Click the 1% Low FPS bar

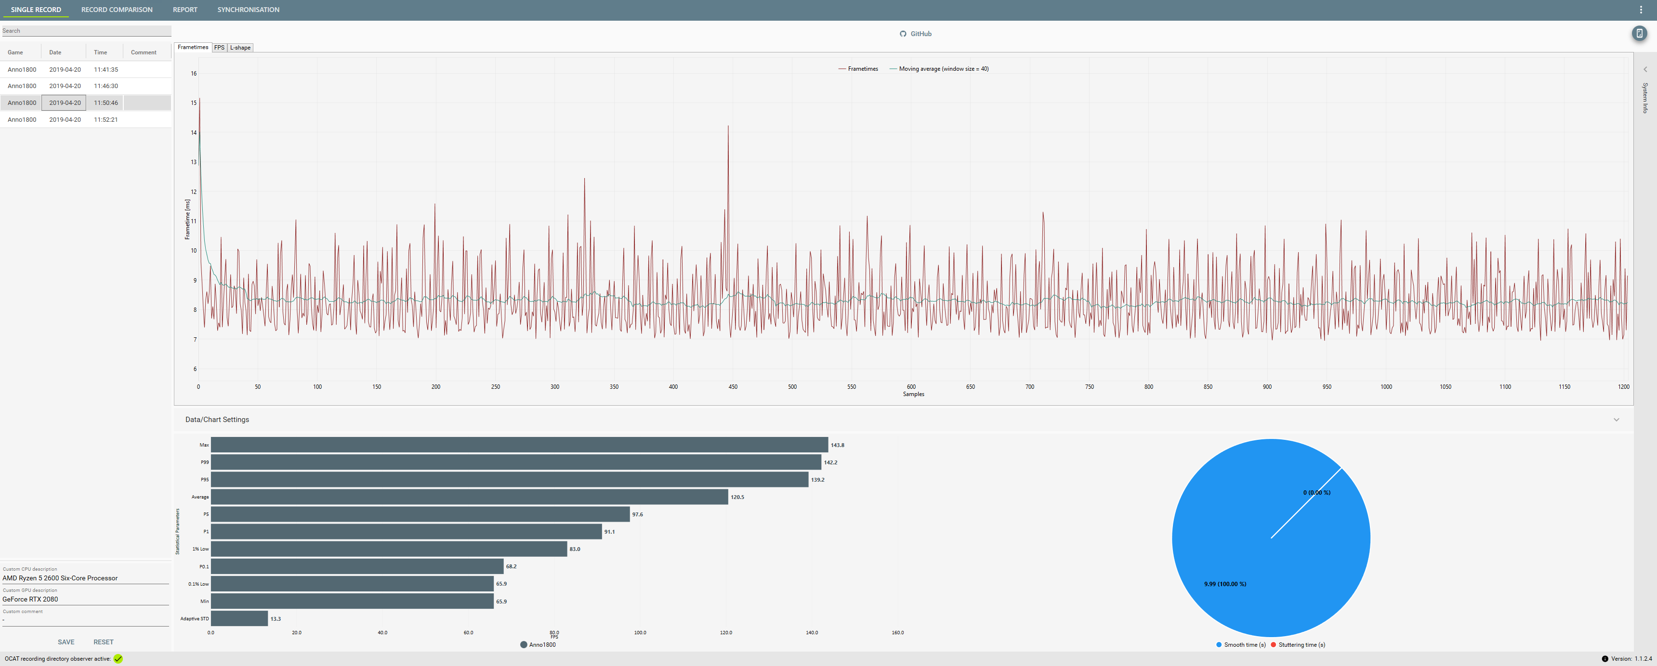pyautogui.click(x=389, y=549)
